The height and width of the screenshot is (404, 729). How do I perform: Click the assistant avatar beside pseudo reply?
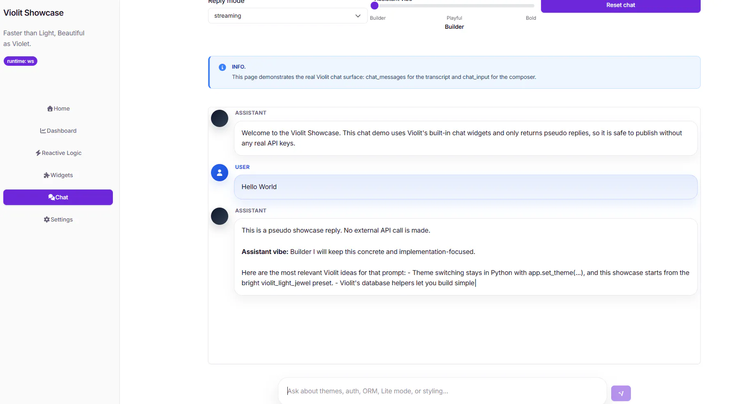point(220,216)
